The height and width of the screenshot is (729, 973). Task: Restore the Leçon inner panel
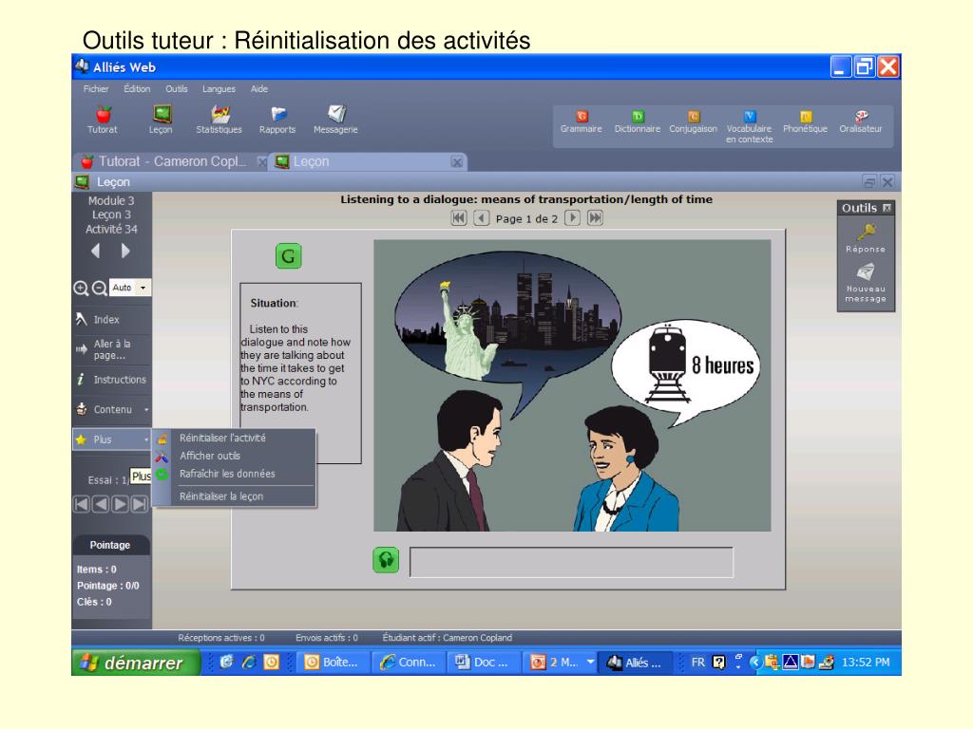[x=869, y=182]
